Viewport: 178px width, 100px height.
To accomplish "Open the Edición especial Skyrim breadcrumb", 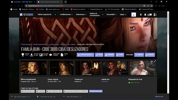I will pyautogui.click(x=41, y=44).
